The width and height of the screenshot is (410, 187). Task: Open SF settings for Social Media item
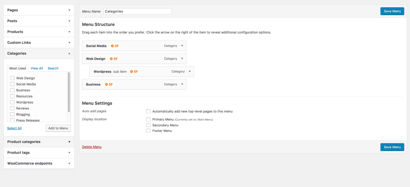115,46
